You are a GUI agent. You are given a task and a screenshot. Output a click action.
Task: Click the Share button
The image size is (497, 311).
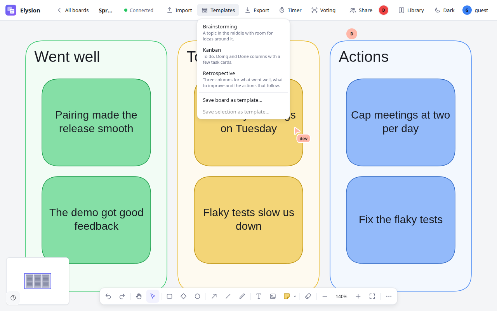pyautogui.click(x=361, y=10)
